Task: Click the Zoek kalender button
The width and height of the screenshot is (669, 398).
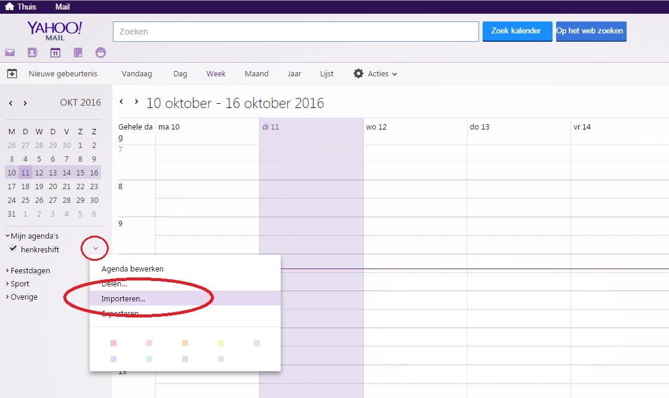Action: tap(517, 31)
